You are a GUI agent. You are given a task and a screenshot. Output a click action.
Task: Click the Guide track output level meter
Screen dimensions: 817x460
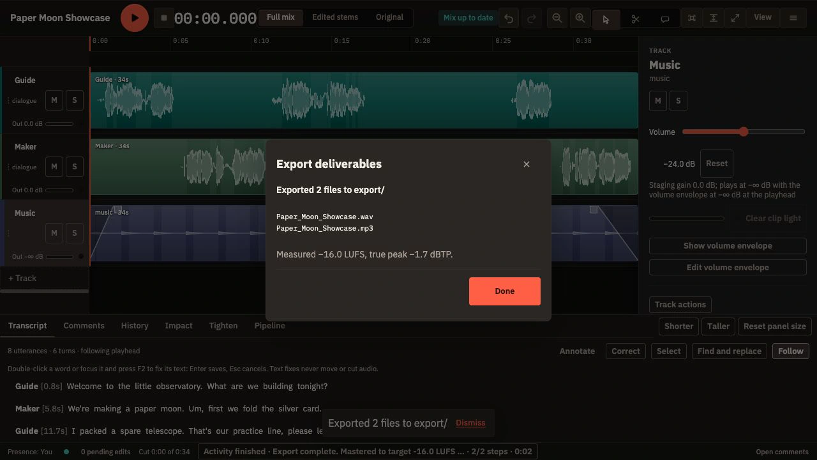59,124
